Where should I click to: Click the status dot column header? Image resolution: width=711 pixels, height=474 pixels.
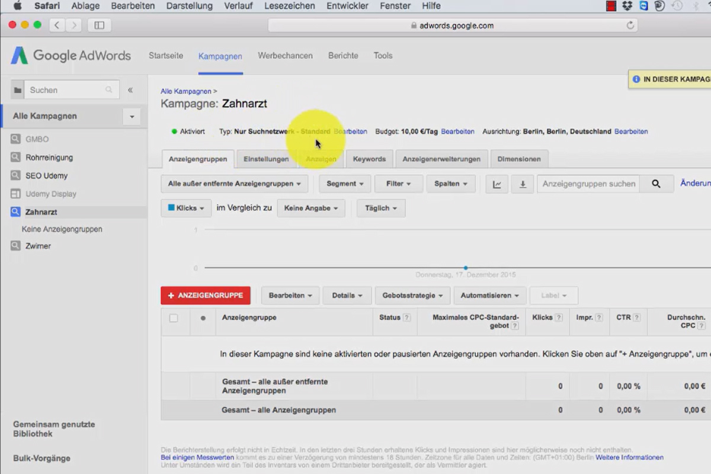click(203, 318)
